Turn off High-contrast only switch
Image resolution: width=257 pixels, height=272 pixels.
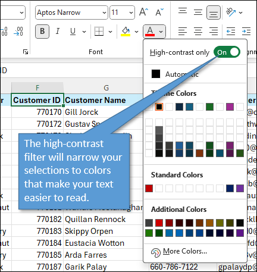[227, 52]
